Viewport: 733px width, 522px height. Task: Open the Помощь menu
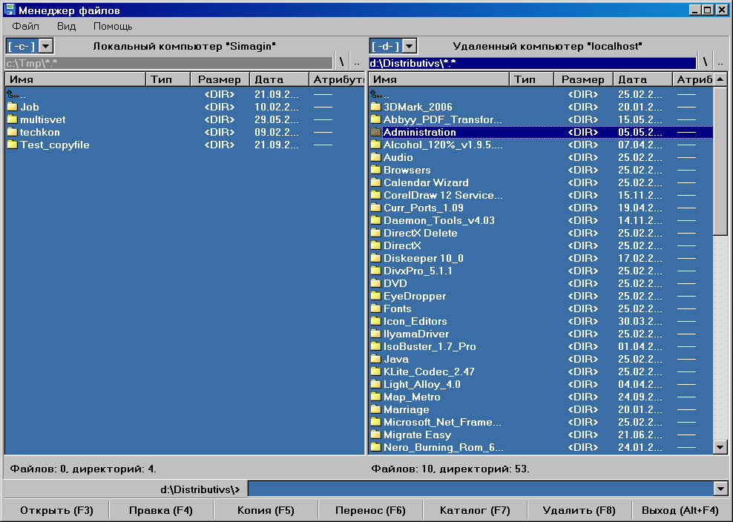point(113,26)
